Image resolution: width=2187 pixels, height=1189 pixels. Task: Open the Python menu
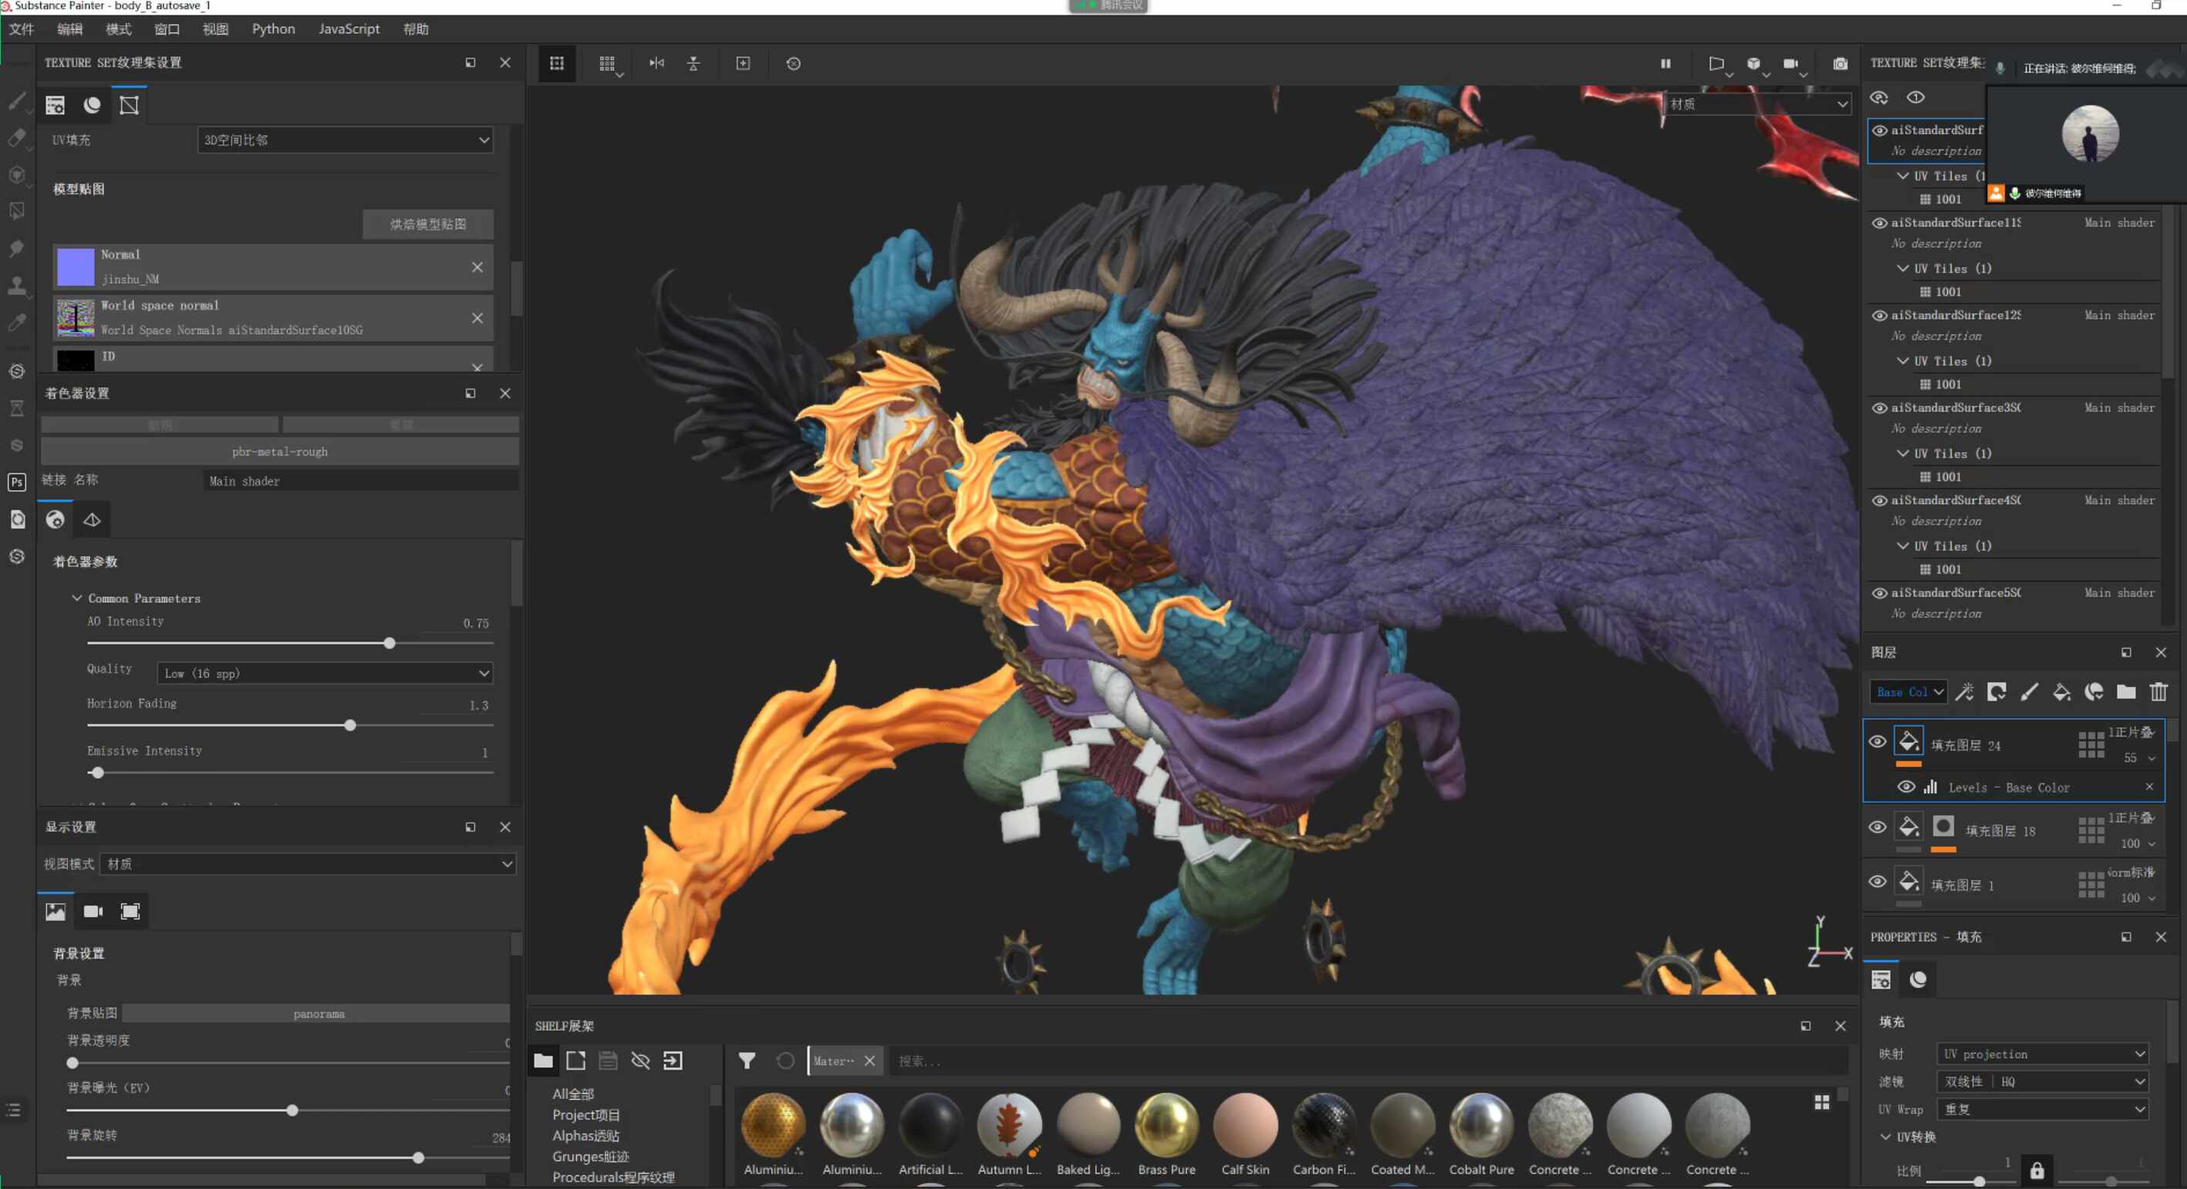(273, 29)
